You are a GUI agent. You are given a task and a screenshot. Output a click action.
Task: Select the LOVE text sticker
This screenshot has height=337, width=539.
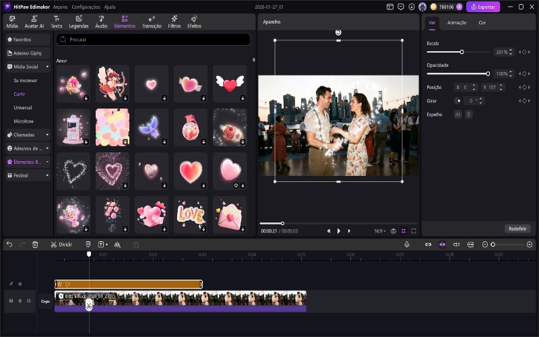191,214
